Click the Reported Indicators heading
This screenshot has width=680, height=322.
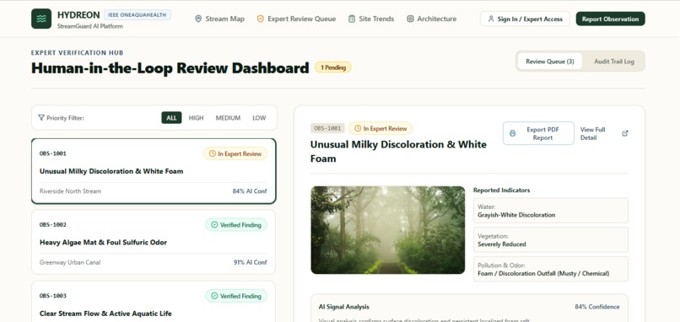(x=501, y=190)
